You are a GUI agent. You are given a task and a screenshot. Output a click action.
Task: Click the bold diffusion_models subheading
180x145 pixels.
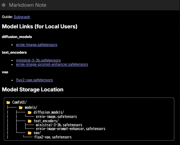coord(17,37)
